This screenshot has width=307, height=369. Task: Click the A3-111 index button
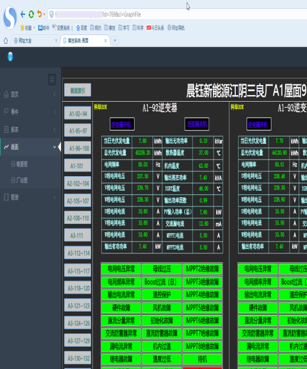tap(78, 235)
